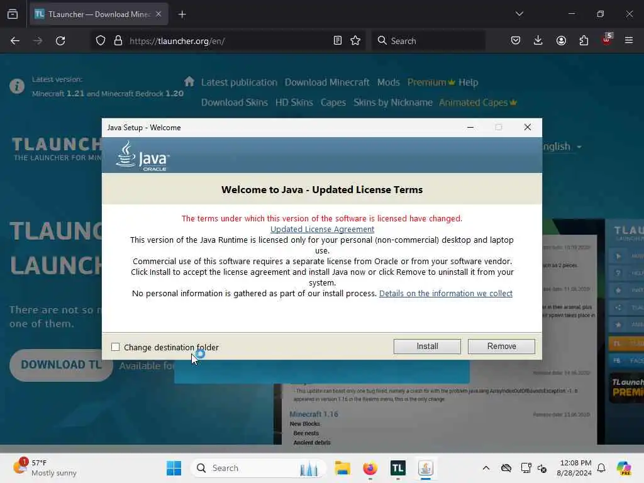Click the info icon beside Latest version
Screen dimensions: 644x483
[x=17, y=86]
